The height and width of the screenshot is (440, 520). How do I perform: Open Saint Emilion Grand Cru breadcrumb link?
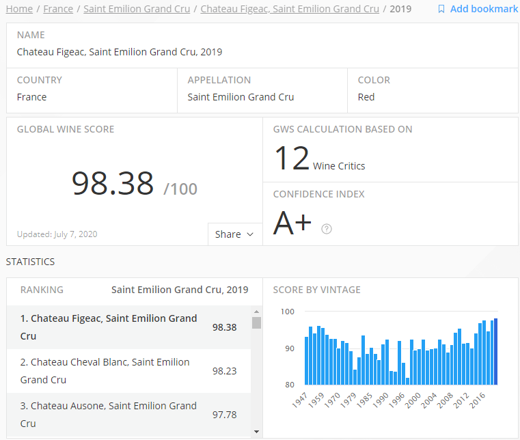(137, 9)
